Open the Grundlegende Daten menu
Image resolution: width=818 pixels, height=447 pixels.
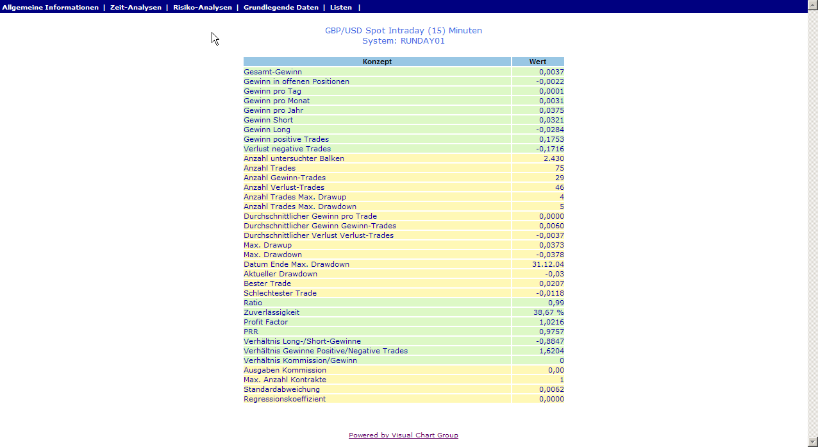click(281, 7)
